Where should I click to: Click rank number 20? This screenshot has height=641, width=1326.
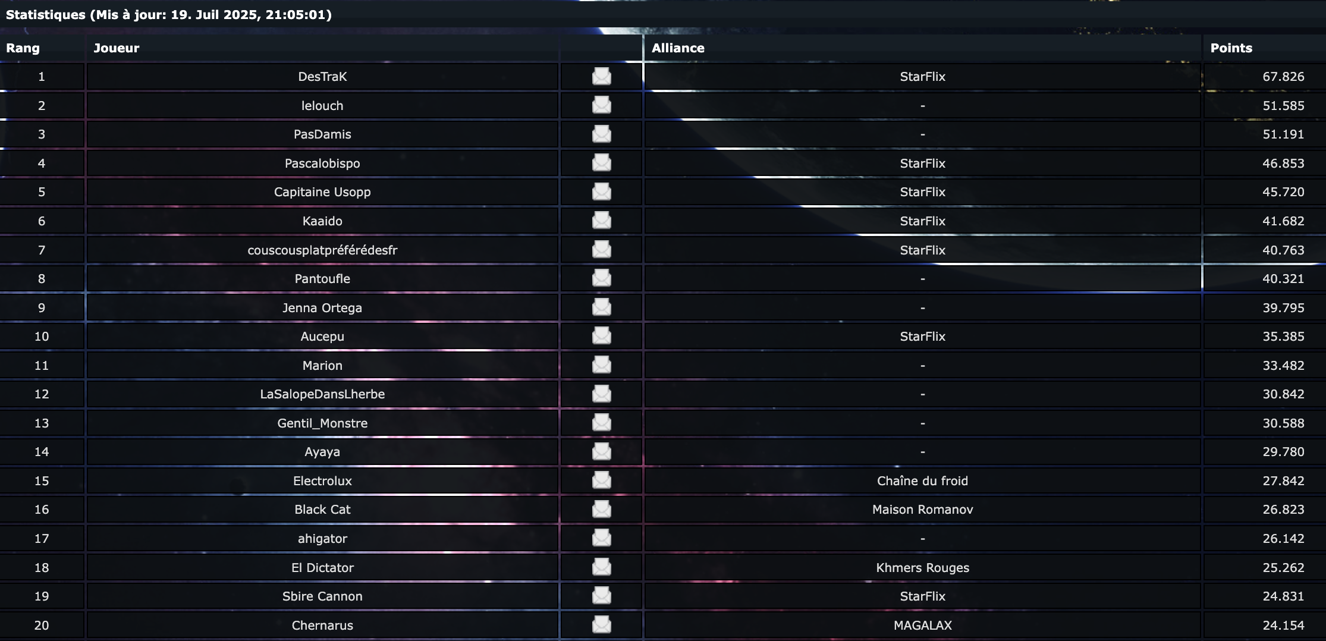click(42, 626)
